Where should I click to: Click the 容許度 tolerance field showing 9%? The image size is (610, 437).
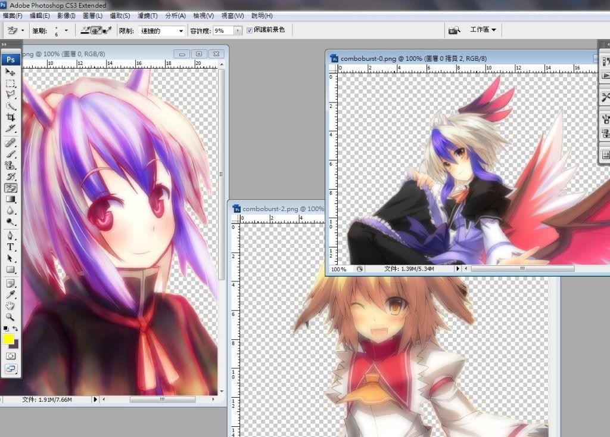[x=223, y=30]
